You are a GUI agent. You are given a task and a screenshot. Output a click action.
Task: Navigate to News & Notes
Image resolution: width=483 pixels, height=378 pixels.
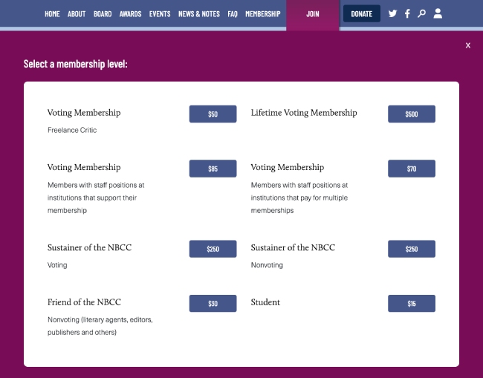[199, 14]
